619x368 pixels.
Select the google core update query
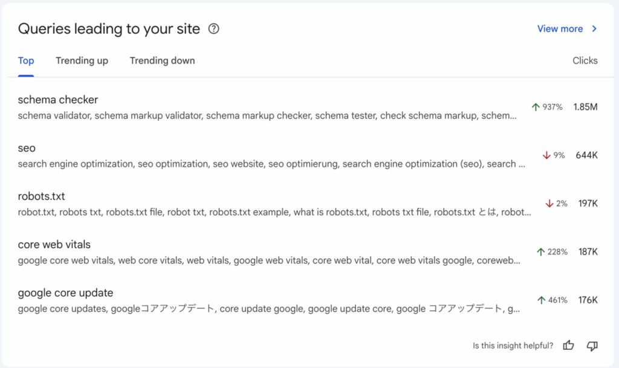tap(65, 293)
